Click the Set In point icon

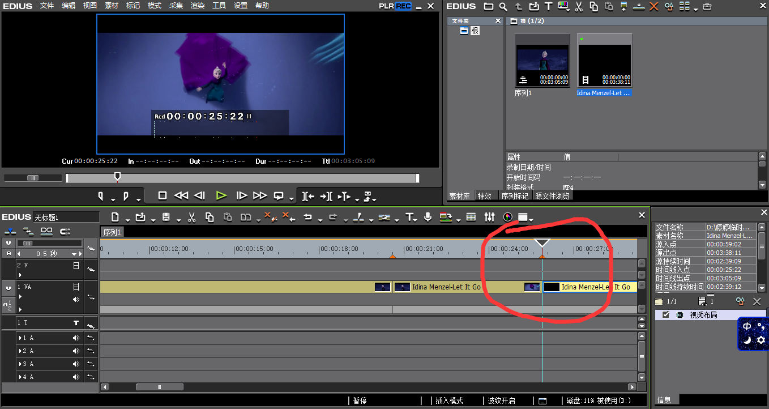(x=101, y=196)
